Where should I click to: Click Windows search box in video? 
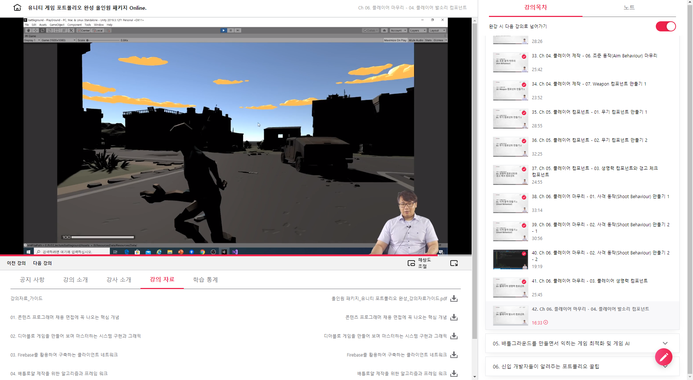pyautogui.click(x=72, y=252)
